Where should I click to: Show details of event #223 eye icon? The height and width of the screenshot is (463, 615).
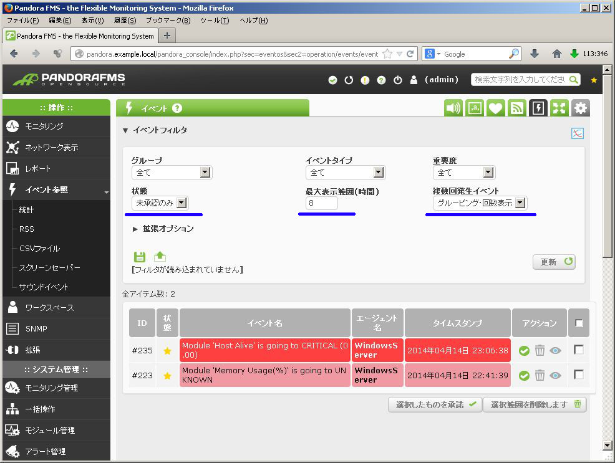(555, 376)
